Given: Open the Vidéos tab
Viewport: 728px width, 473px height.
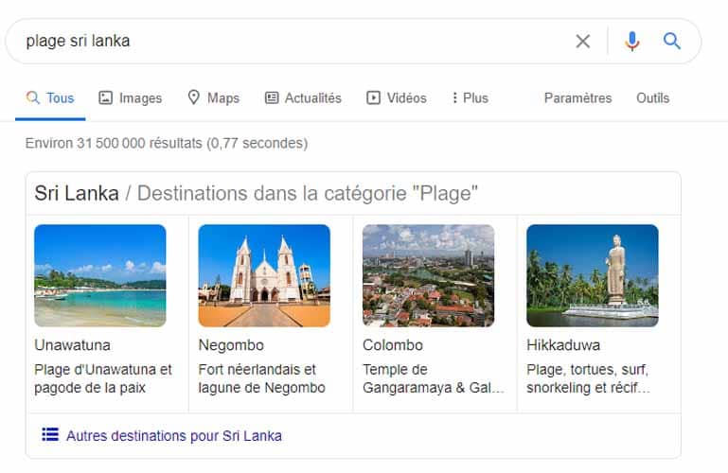Looking at the screenshot, I should pyautogui.click(x=396, y=97).
